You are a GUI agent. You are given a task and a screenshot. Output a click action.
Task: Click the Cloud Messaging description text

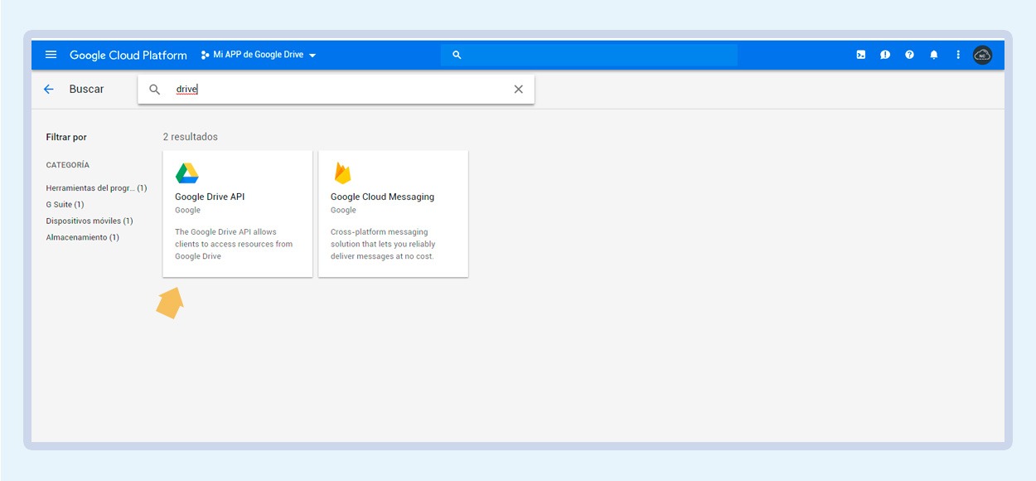[x=383, y=244]
